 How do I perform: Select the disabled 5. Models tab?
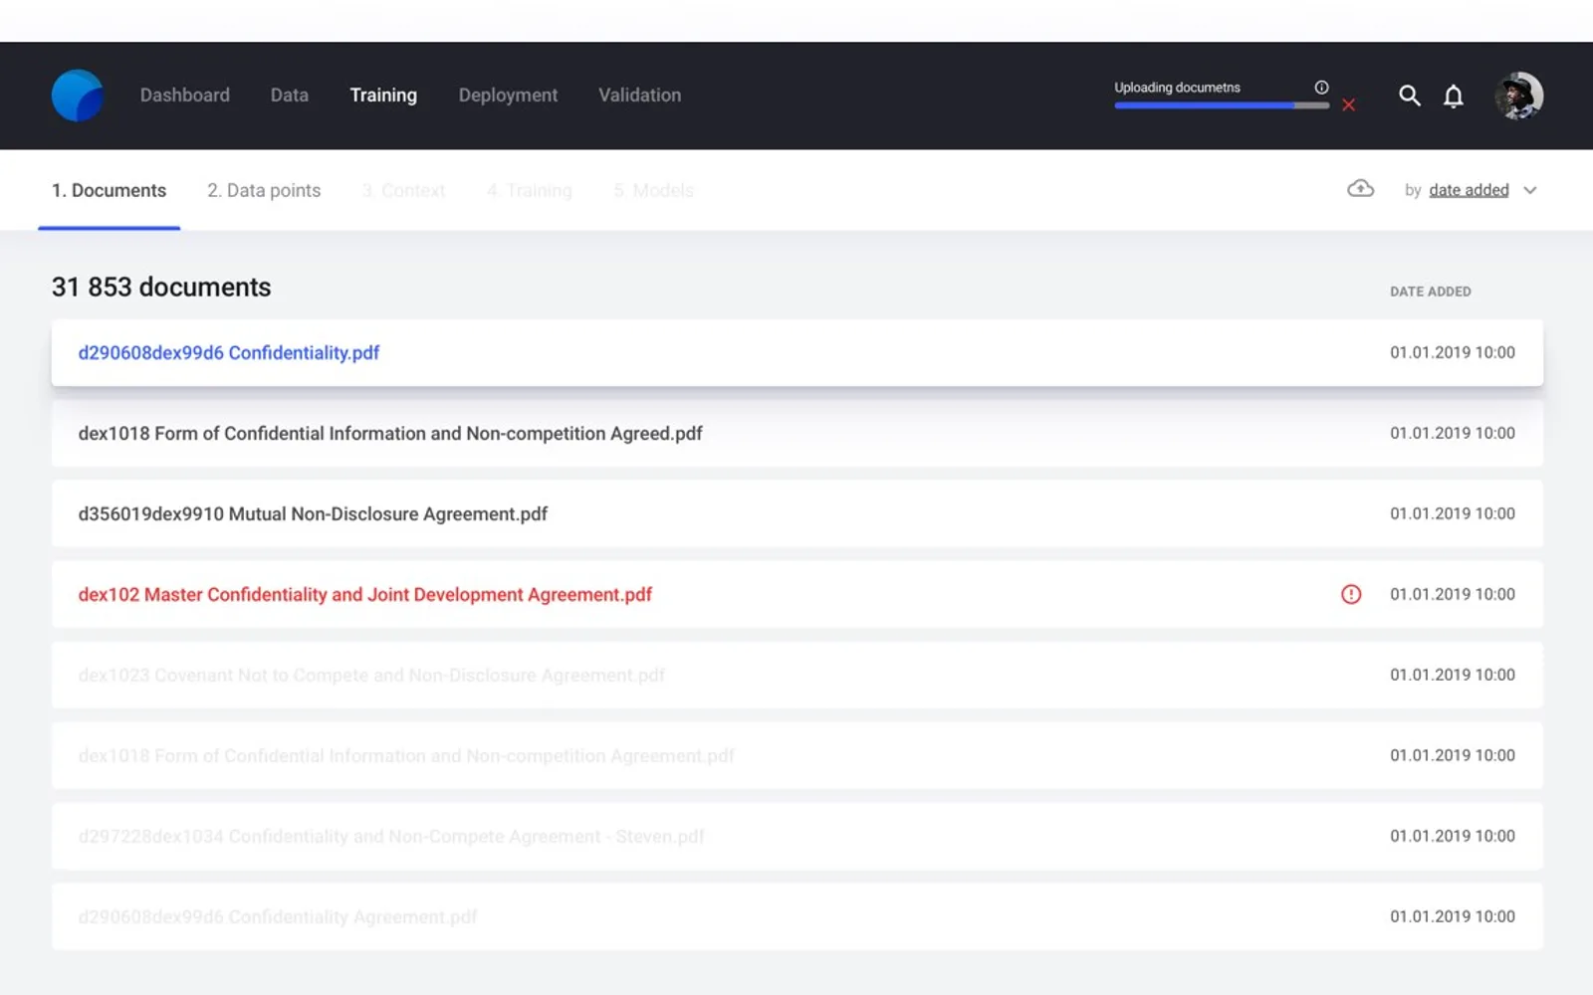[653, 190]
